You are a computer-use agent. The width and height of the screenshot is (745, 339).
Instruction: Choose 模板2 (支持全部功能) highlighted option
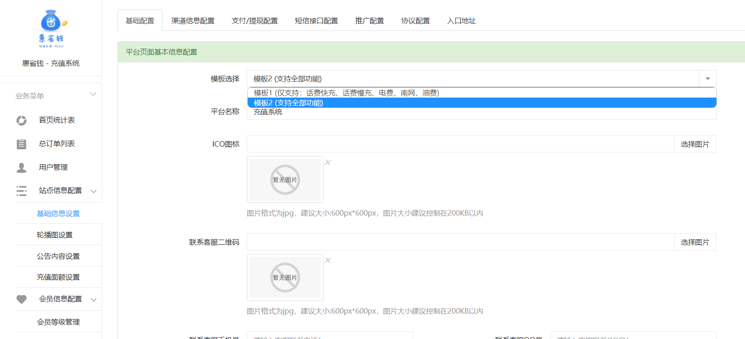289,103
